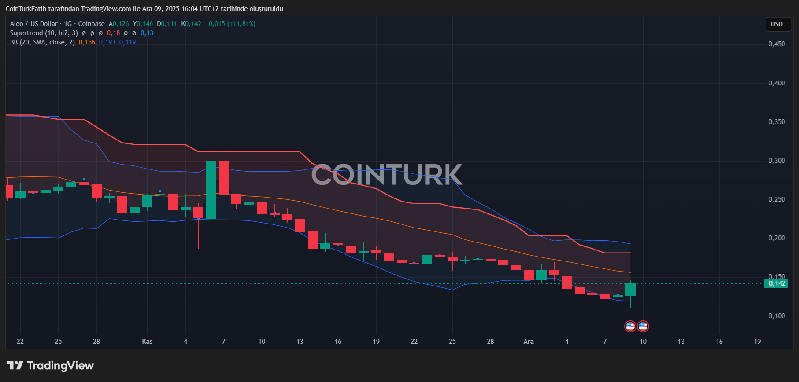Viewport: 799px width, 382px height.
Task: Click the TradingView logo at bottom left
Action: click(x=50, y=365)
